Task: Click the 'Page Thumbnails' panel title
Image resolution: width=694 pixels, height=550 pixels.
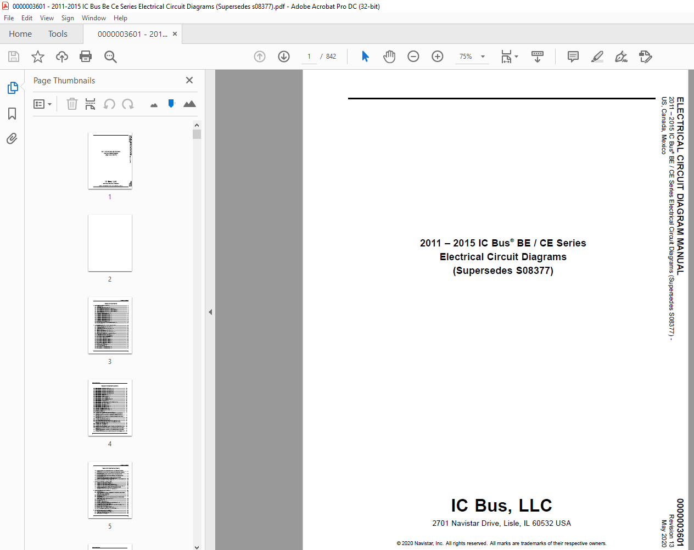Action: [x=64, y=81]
